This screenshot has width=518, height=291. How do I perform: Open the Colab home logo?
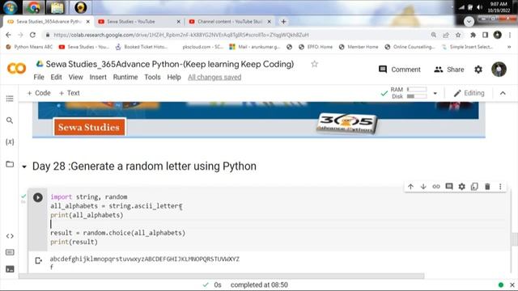16,69
